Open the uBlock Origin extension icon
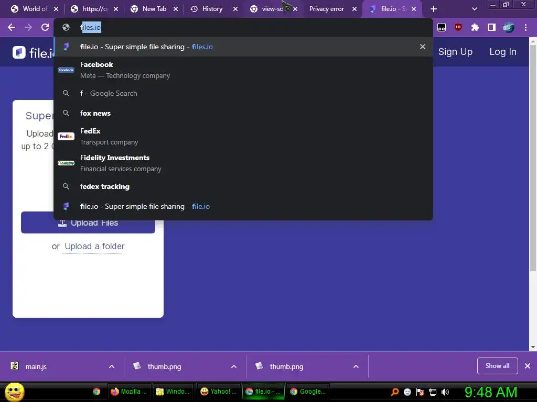This screenshot has height=402, width=537. 458,27
